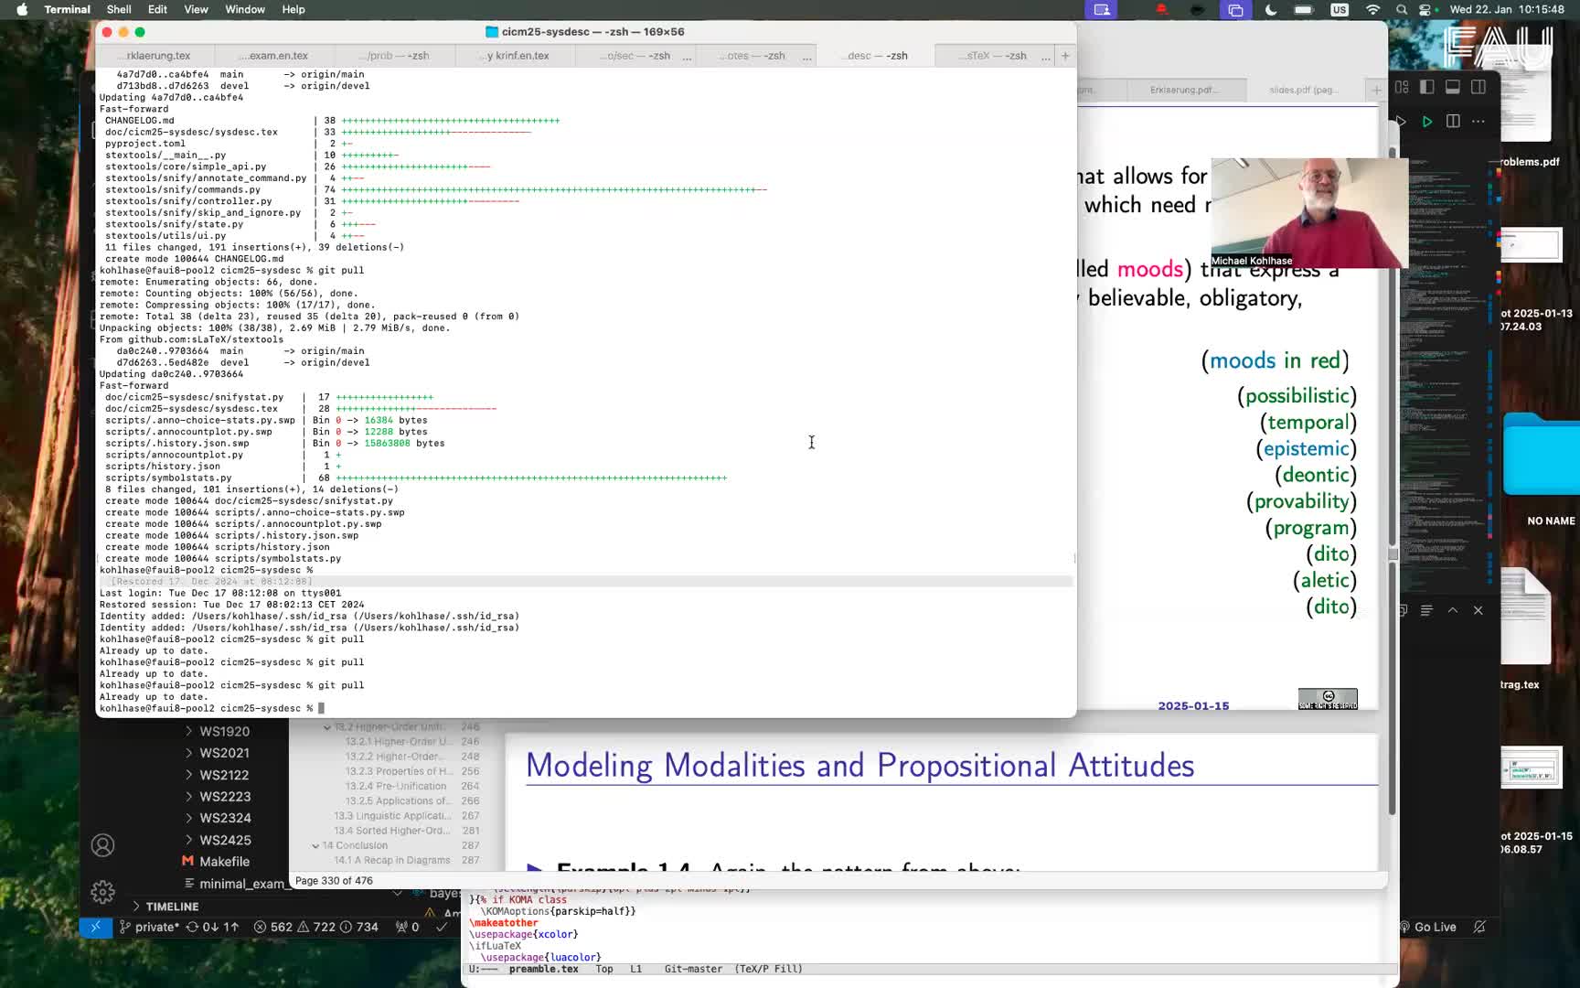Image resolution: width=1580 pixels, height=988 pixels.
Task: Click the git branch indicator showing private*
Action: coord(153,927)
